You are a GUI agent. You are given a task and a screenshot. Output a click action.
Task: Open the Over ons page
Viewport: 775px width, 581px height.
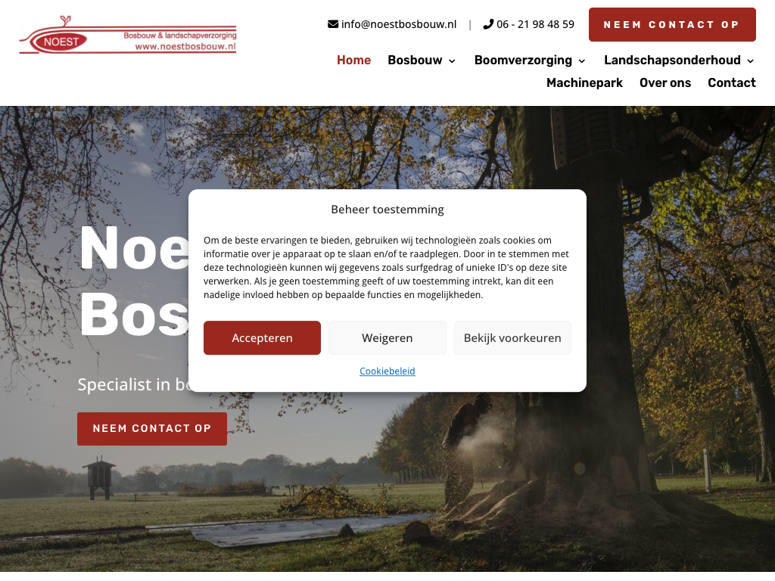point(665,82)
